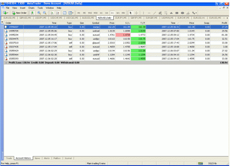
Task: Click green take profit cell 2.0299
Action: click(x=138, y=43)
